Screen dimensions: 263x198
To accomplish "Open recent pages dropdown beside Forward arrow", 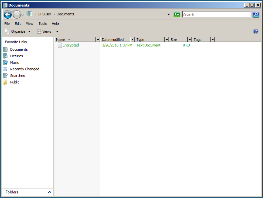I will (23, 15).
